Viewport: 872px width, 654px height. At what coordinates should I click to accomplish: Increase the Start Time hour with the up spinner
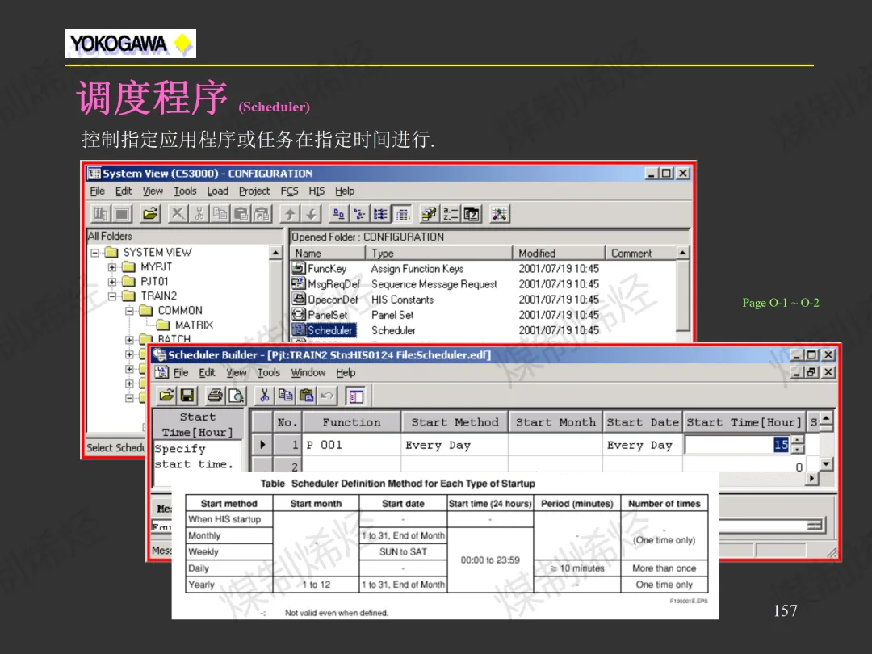(798, 440)
